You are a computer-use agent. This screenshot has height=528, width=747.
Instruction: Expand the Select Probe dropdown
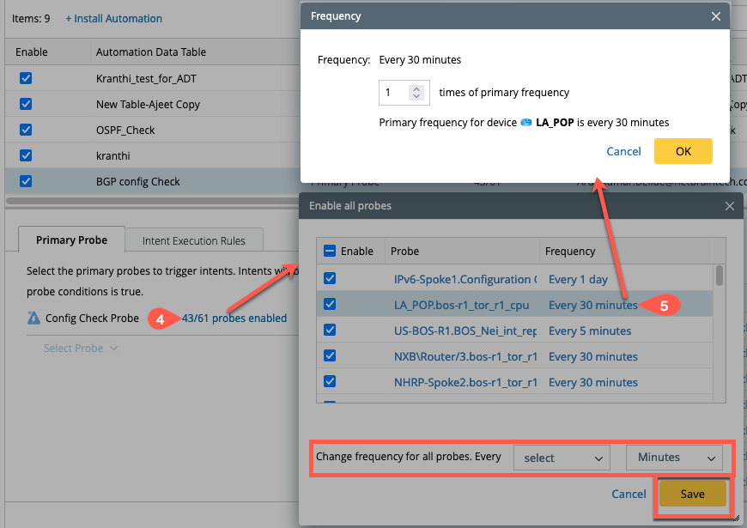(x=81, y=349)
